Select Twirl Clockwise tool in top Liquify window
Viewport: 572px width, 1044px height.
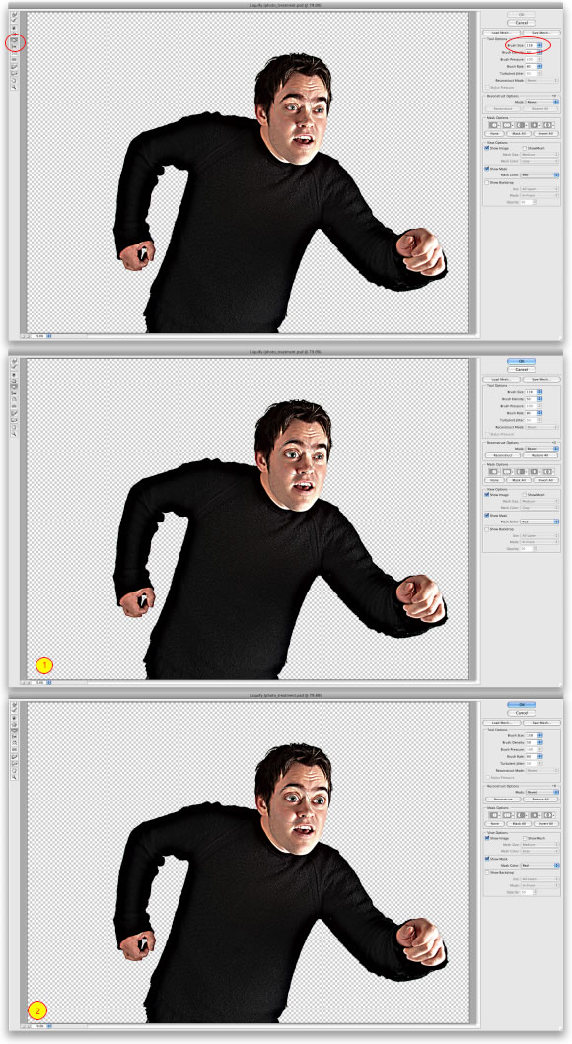14,28
